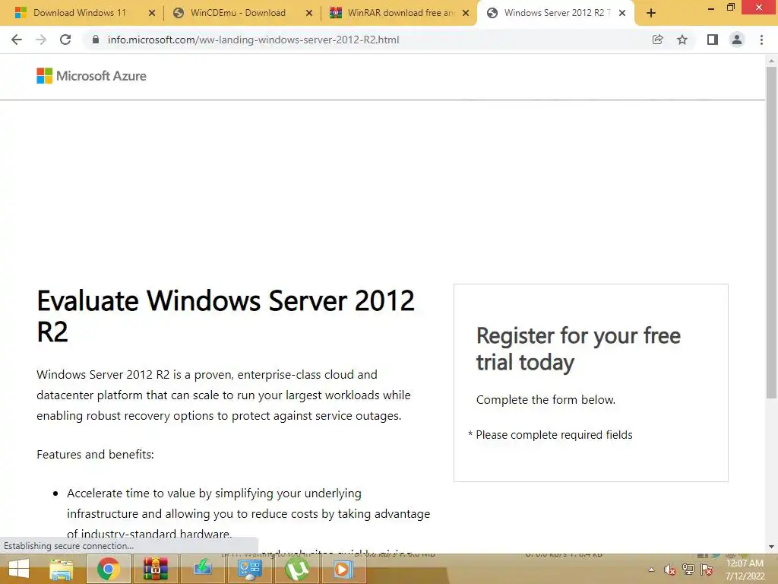
Task: Click the scrollbar up arrow
Action: click(x=771, y=61)
